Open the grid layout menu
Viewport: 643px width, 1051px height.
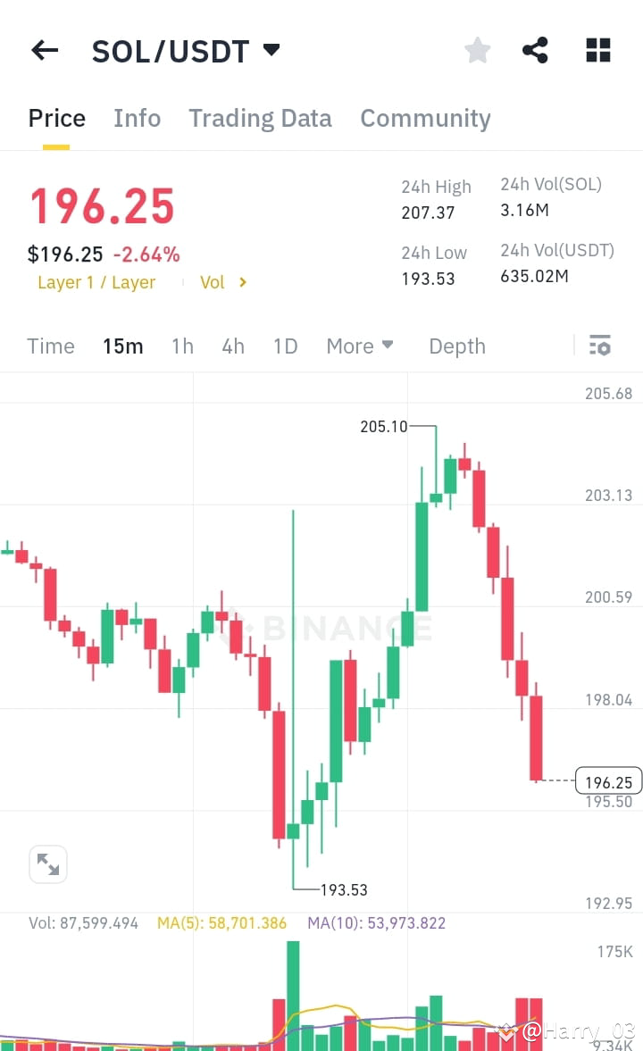tap(597, 50)
